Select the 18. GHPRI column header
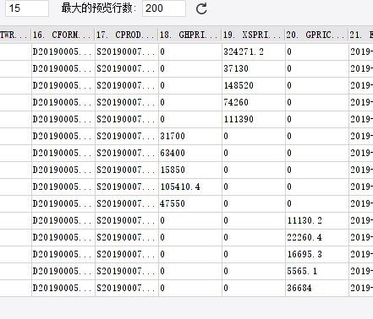 [x=190, y=35]
